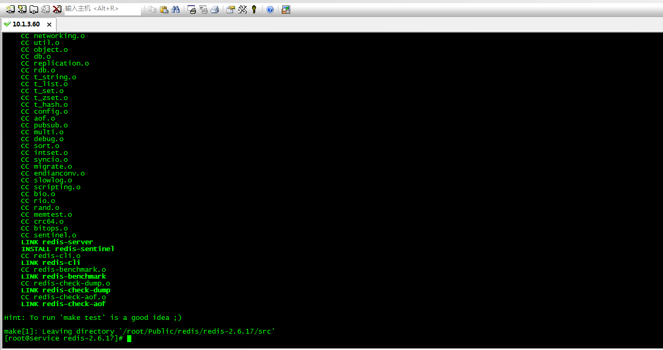Click the 'CC bio.o' line
This screenshot has height=350, width=663.
pyautogui.click(x=38, y=194)
